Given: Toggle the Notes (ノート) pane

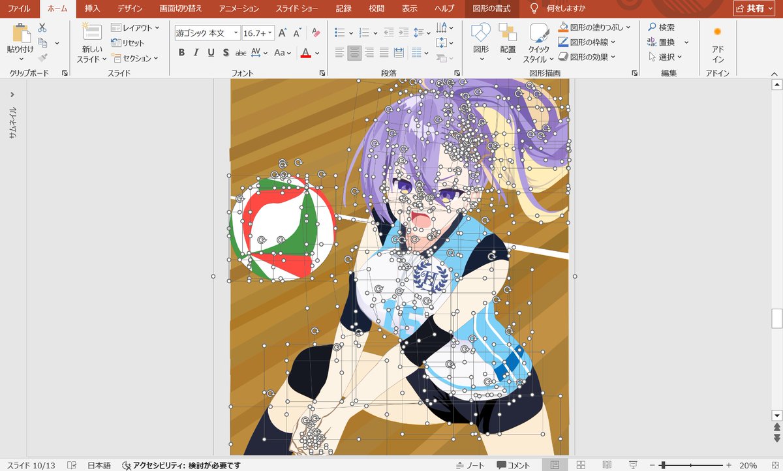Looking at the screenshot, I should (x=470, y=465).
